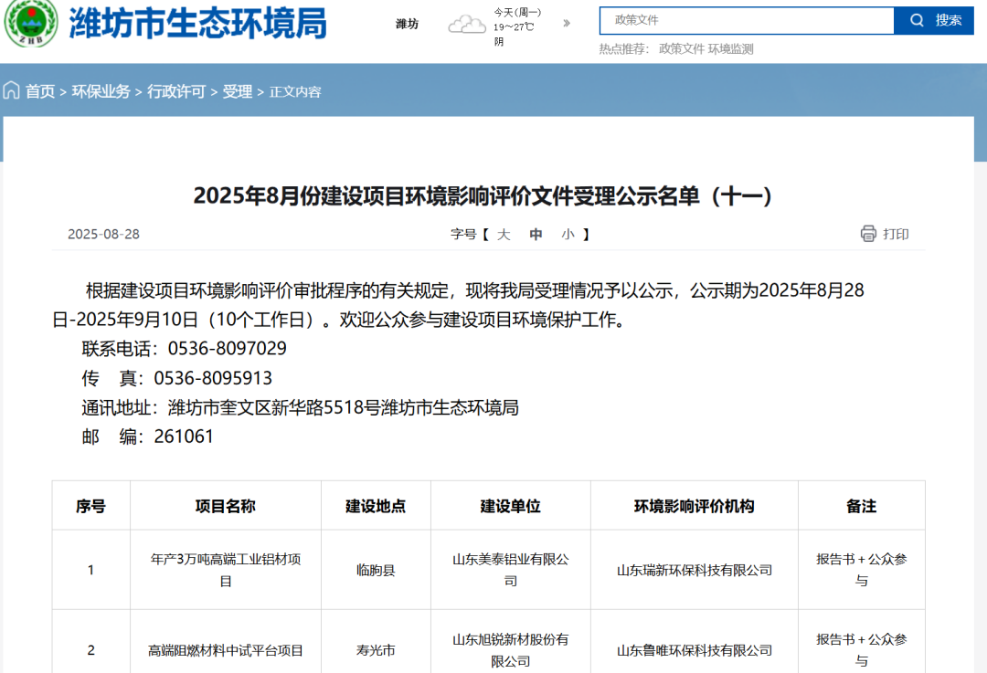Set font size to 中
Viewport: 987px width, 673px height.
point(536,235)
